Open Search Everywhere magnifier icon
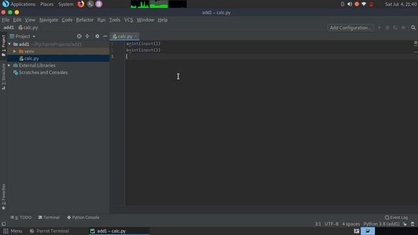Viewport: 418px width, 235px height. click(x=413, y=27)
